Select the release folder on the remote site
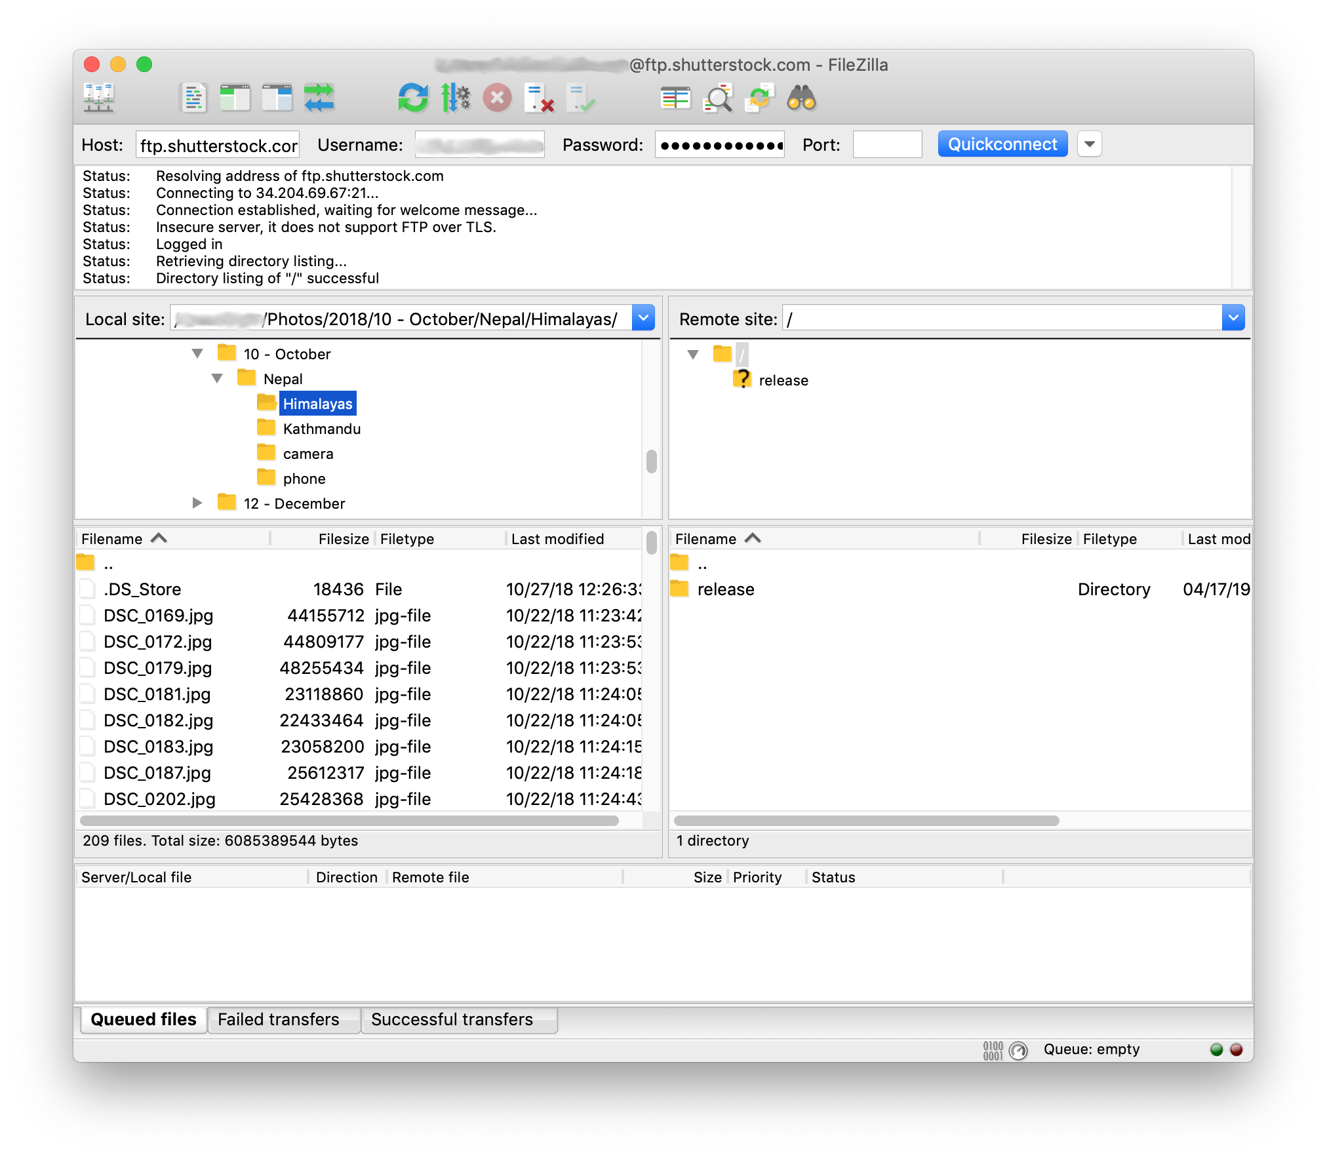The height and width of the screenshot is (1159, 1327). (783, 380)
